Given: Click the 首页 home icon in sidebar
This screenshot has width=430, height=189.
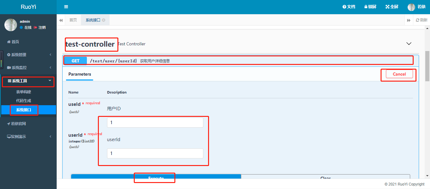Looking at the screenshot, I should (8, 42).
